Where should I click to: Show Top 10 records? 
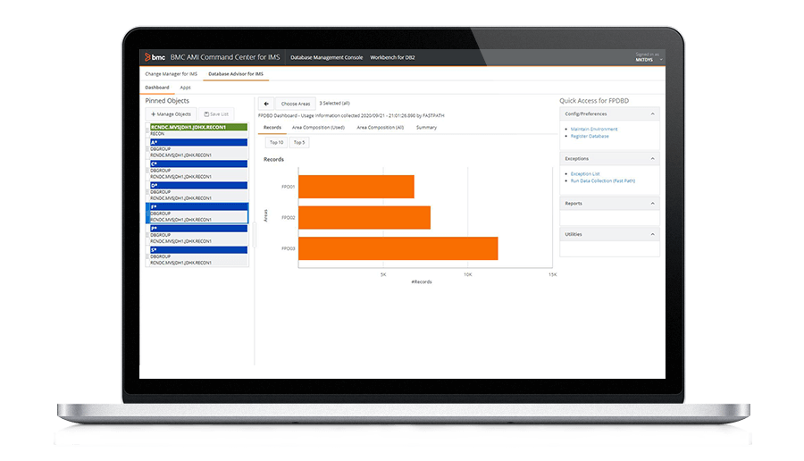[x=276, y=142]
